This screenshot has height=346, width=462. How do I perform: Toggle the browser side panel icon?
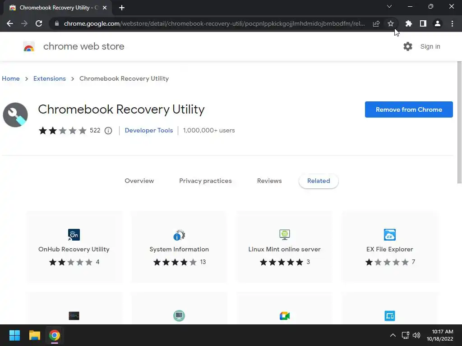pos(423,23)
